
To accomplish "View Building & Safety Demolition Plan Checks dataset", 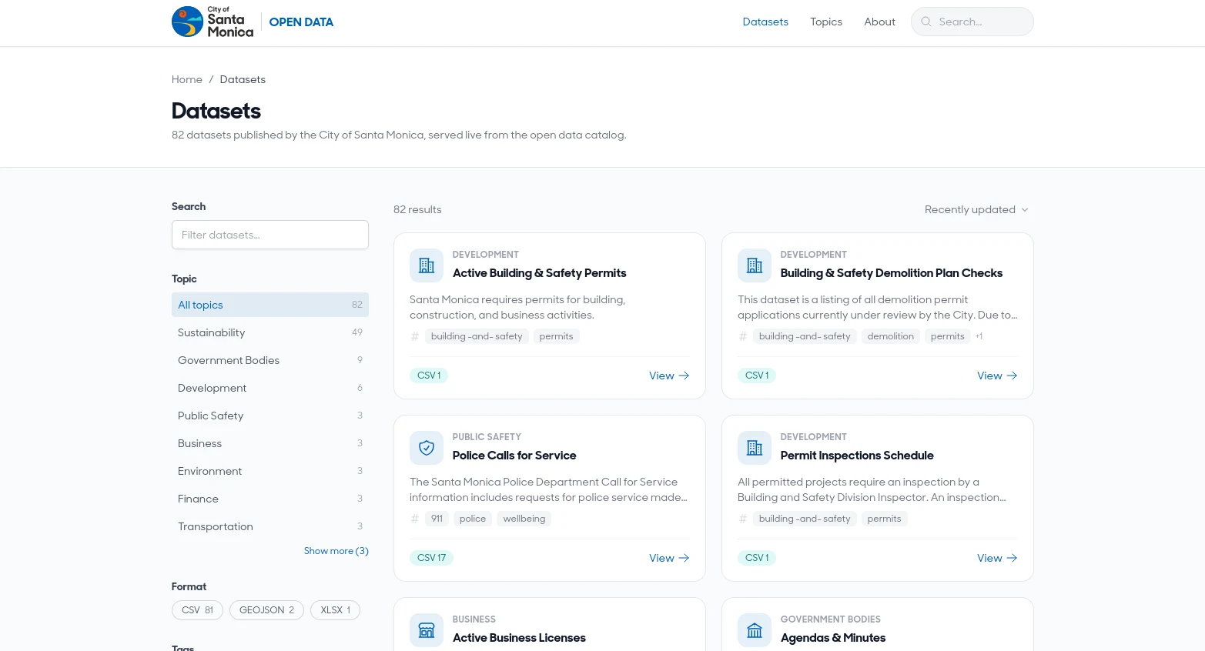I will coord(997,376).
